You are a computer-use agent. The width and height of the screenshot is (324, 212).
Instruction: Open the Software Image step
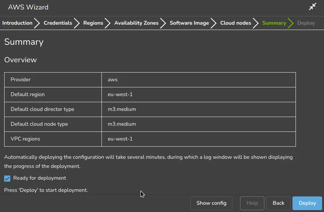[x=189, y=23]
